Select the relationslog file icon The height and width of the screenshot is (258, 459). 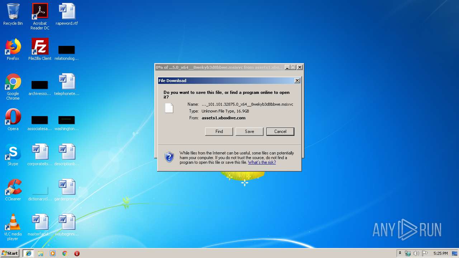67,52
